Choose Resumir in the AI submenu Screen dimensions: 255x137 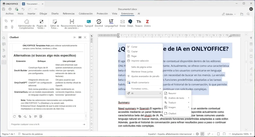tap(177, 93)
